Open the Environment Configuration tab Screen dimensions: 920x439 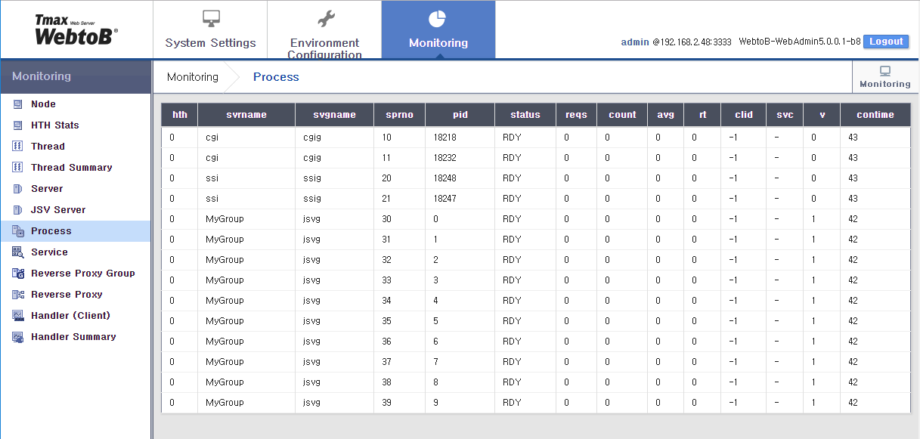pos(324,29)
